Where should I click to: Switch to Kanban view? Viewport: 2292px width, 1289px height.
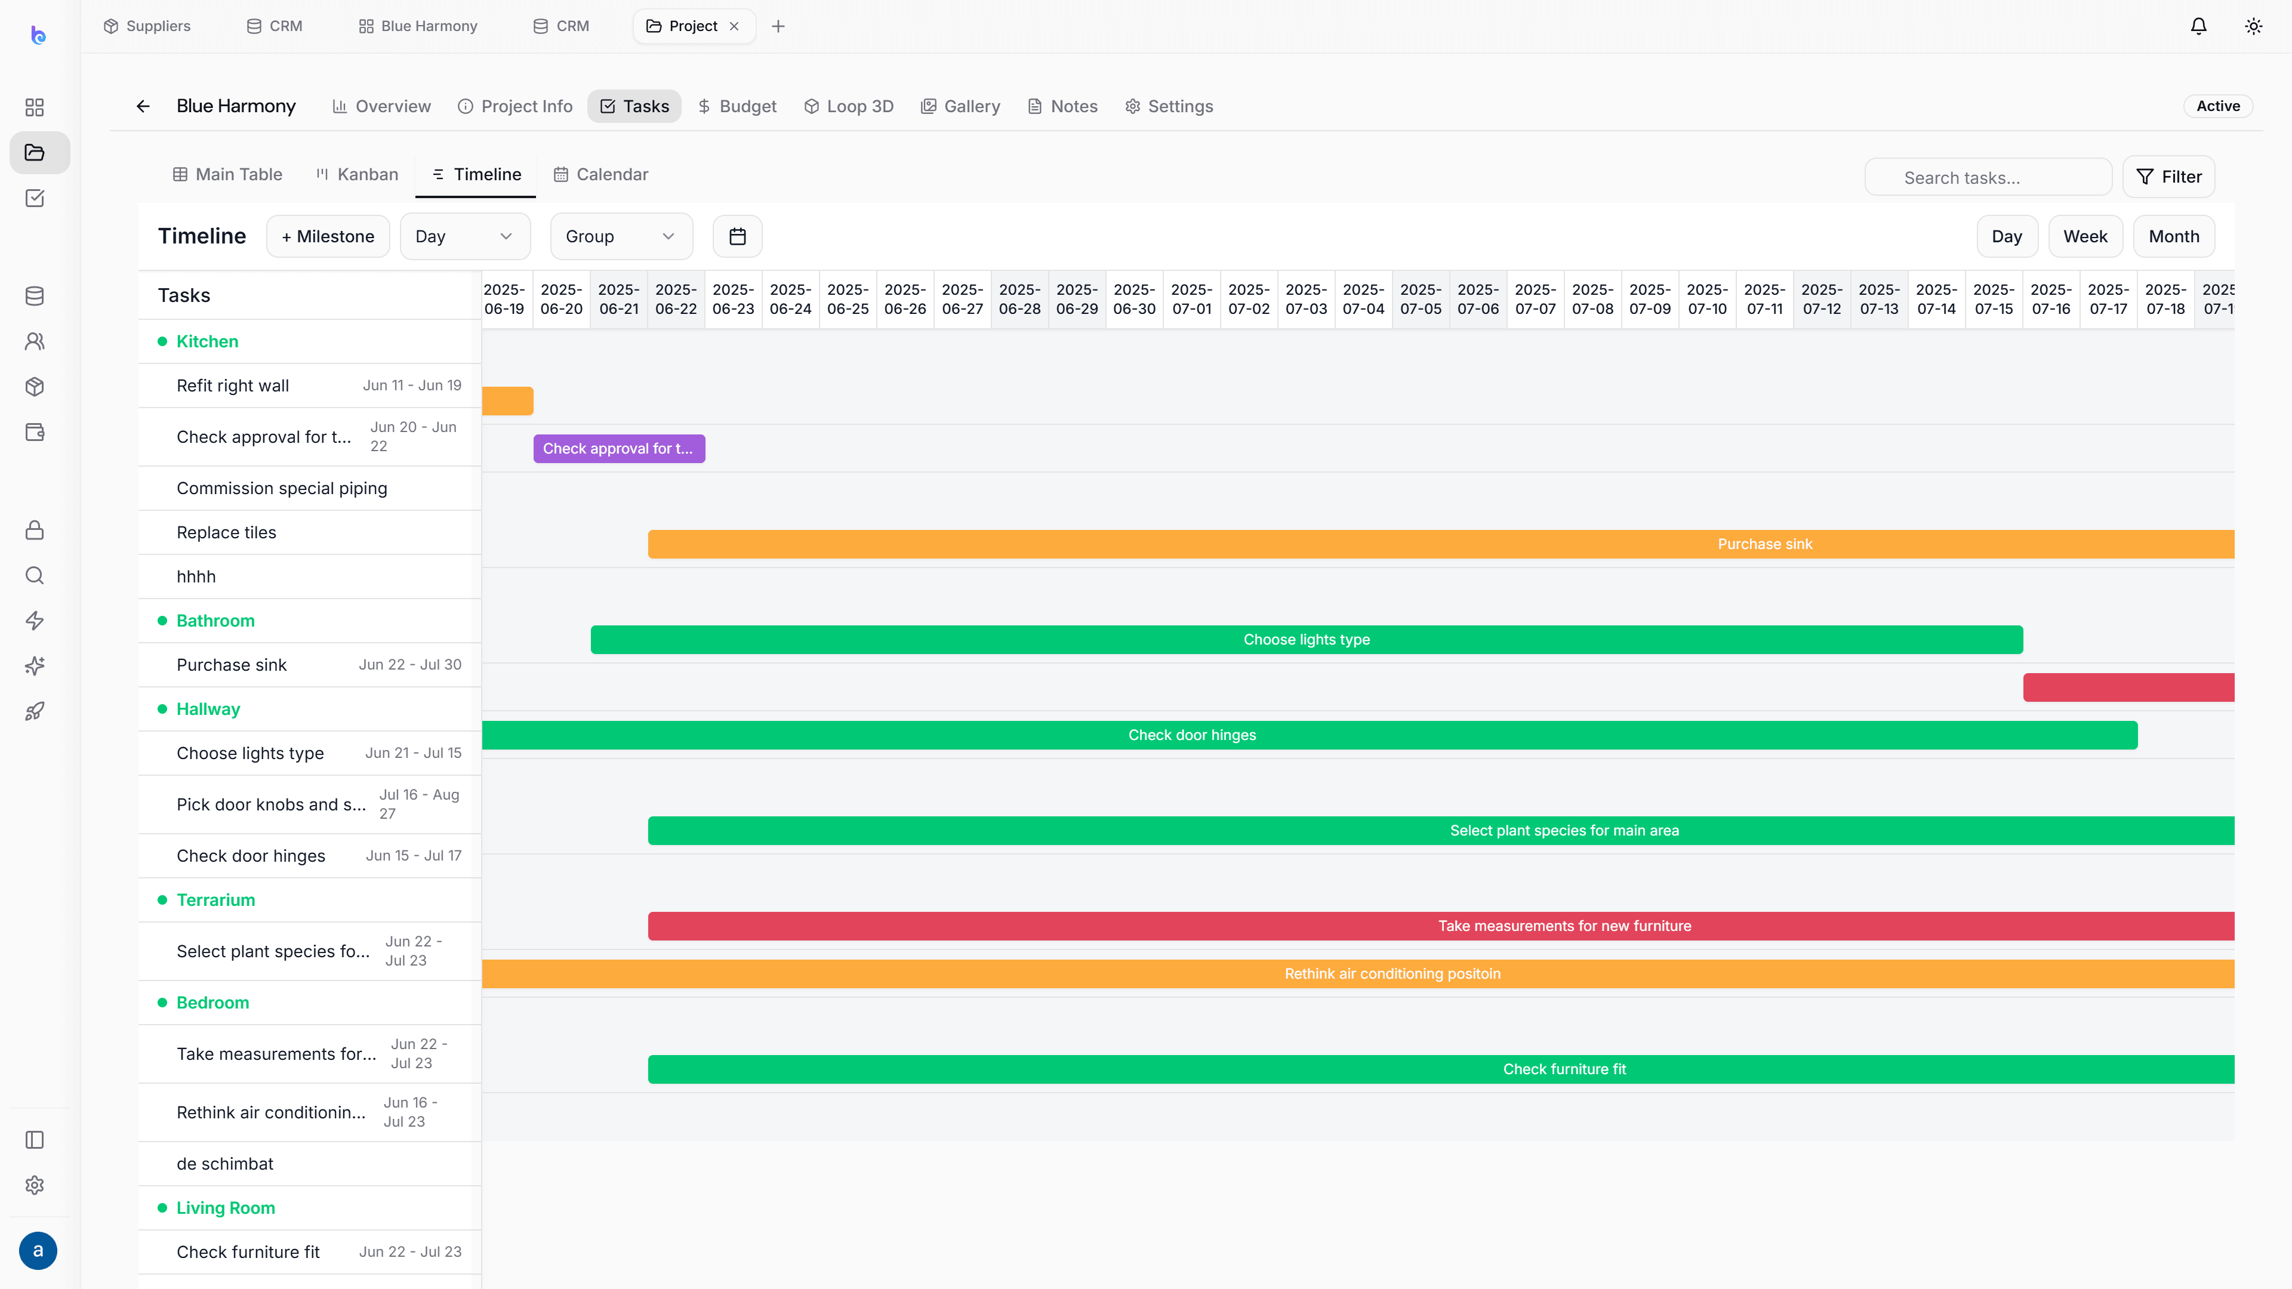[358, 175]
